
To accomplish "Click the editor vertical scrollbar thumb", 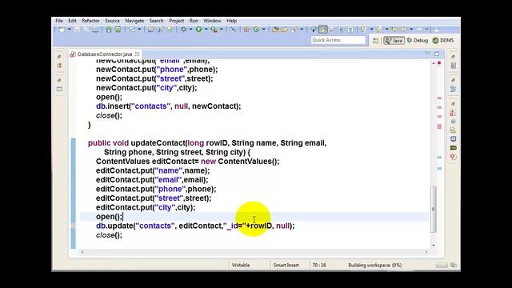I will pyautogui.click(x=434, y=209).
